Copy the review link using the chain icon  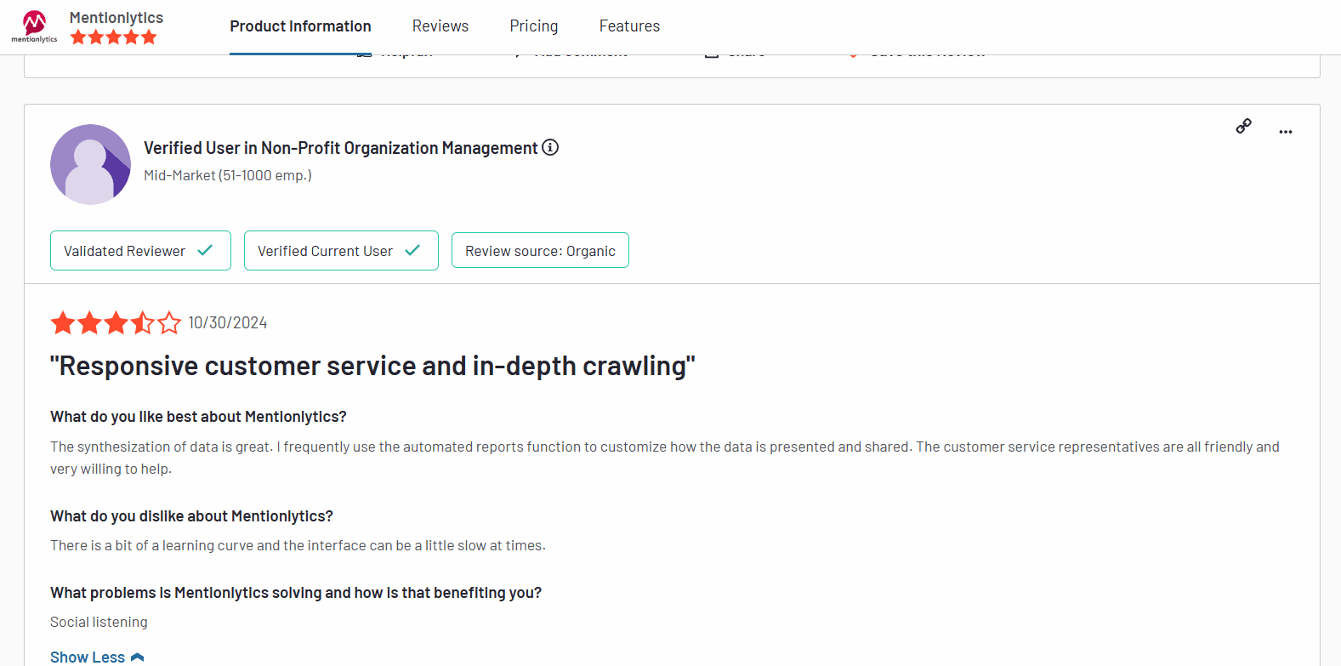click(1243, 127)
